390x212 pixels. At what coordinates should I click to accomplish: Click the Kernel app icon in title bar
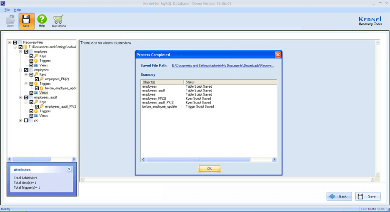tap(3, 3)
